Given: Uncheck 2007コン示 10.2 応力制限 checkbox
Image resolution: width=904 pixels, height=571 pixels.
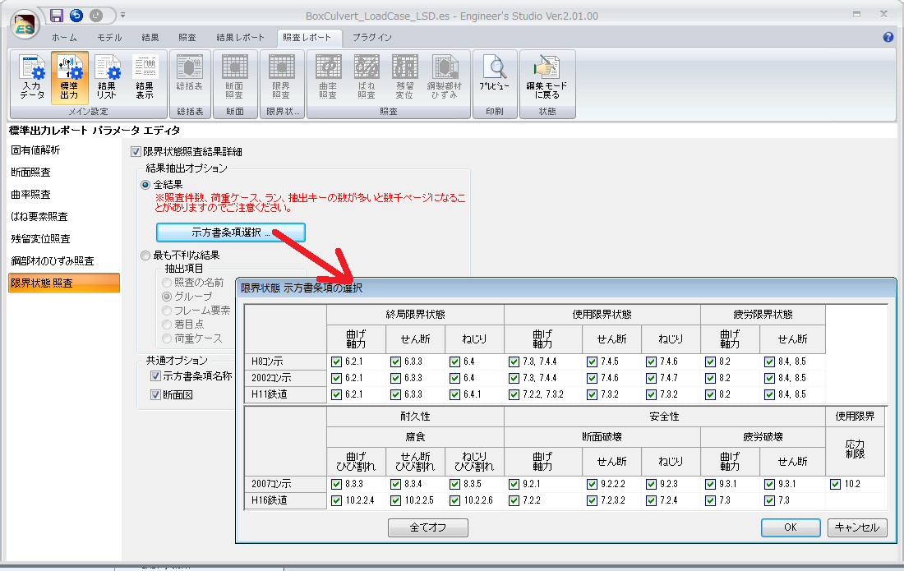Looking at the screenshot, I should [x=836, y=484].
